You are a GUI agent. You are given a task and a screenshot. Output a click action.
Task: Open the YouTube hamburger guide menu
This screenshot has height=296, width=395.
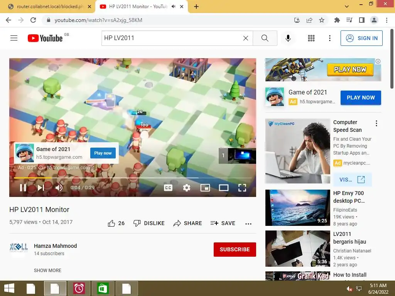coord(14,38)
